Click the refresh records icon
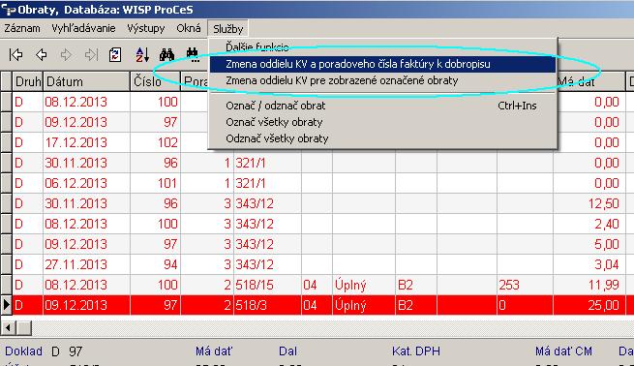The image size is (634, 366). coord(115,54)
